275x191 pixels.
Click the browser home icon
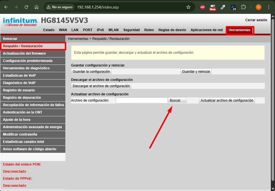(36, 7)
